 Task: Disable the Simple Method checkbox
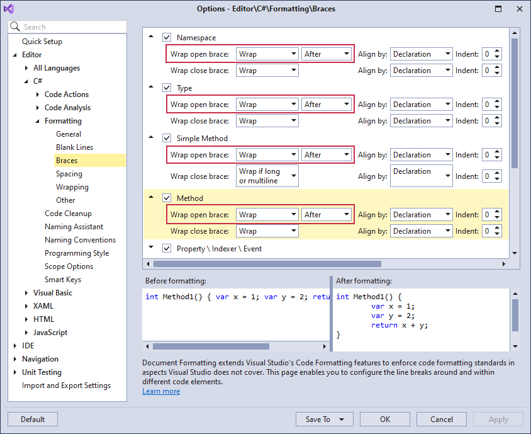(167, 138)
